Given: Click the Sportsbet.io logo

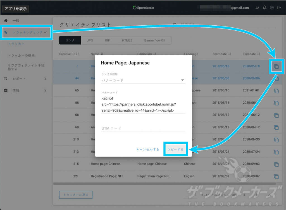Looking at the screenshot, I should [x=143, y=8].
